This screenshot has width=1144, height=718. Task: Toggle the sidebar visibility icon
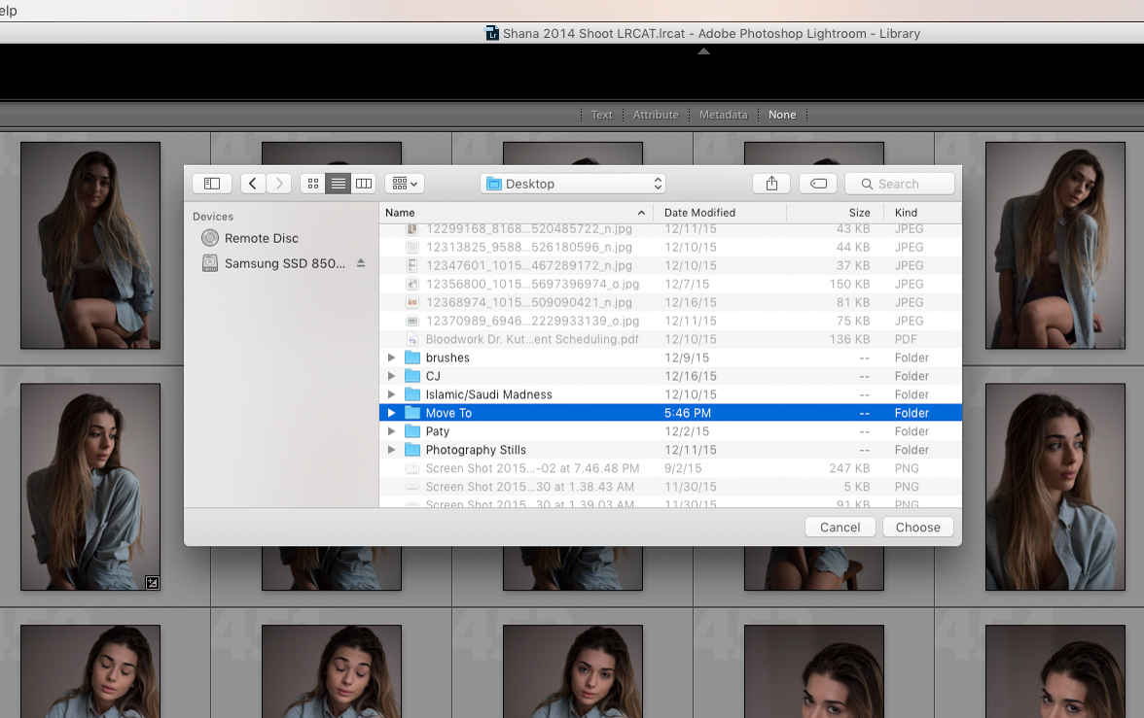point(211,183)
